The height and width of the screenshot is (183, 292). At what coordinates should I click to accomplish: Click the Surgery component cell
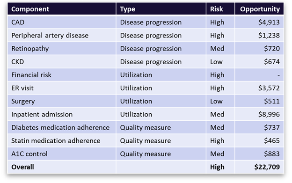(62, 101)
